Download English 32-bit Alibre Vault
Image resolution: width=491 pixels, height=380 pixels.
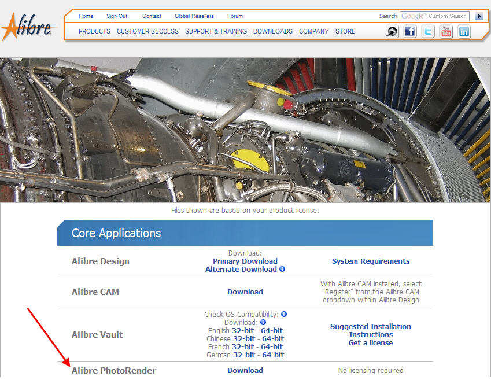243,330
